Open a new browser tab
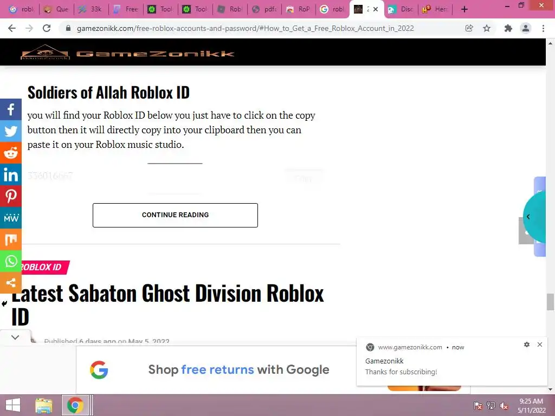Image resolution: width=555 pixels, height=416 pixels. tap(464, 9)
